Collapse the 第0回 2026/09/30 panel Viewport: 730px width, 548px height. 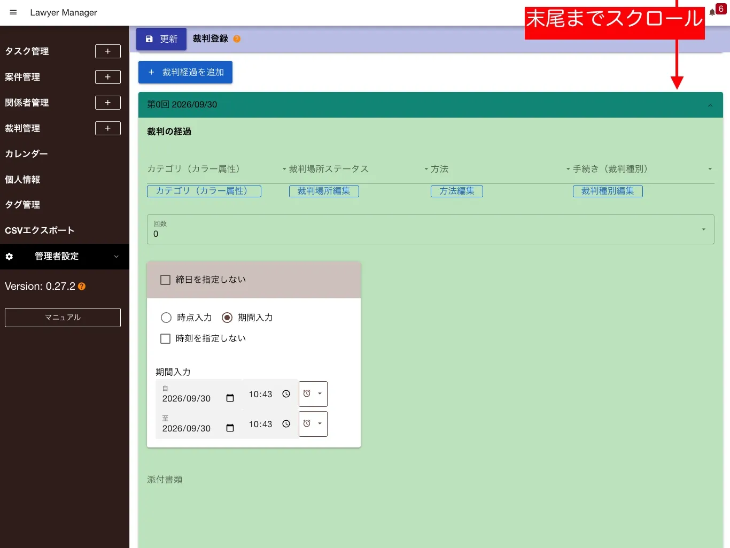point(710,105)
